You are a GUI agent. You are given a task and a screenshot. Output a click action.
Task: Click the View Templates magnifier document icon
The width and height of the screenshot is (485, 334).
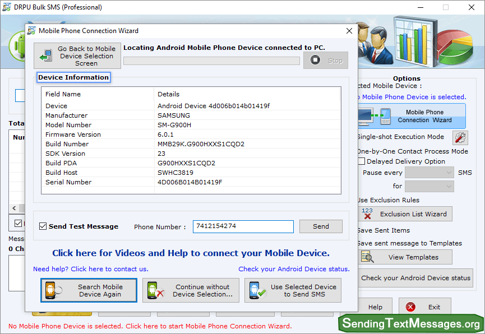tap(367, 257)
